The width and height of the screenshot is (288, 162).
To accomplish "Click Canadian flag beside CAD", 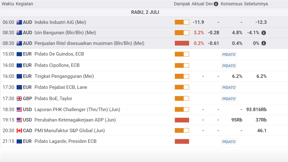I will click(19, 131).
